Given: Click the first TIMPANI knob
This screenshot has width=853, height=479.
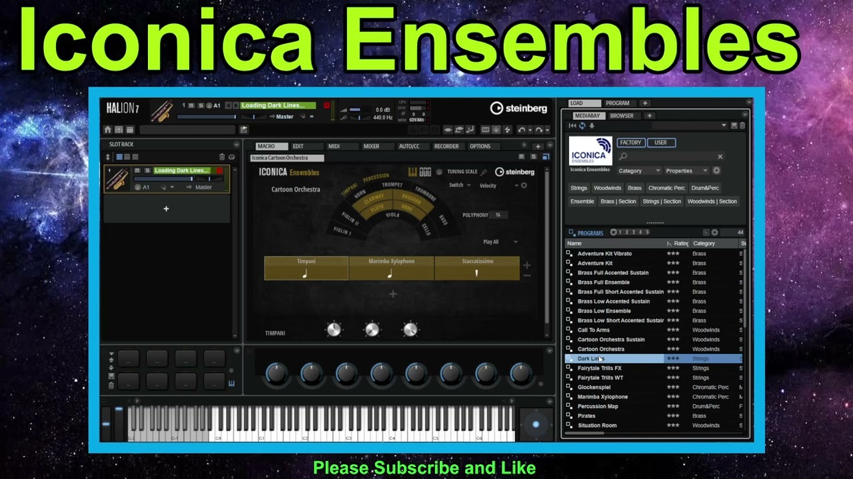Looking at the screenshot, I should [x=334, y=329].
